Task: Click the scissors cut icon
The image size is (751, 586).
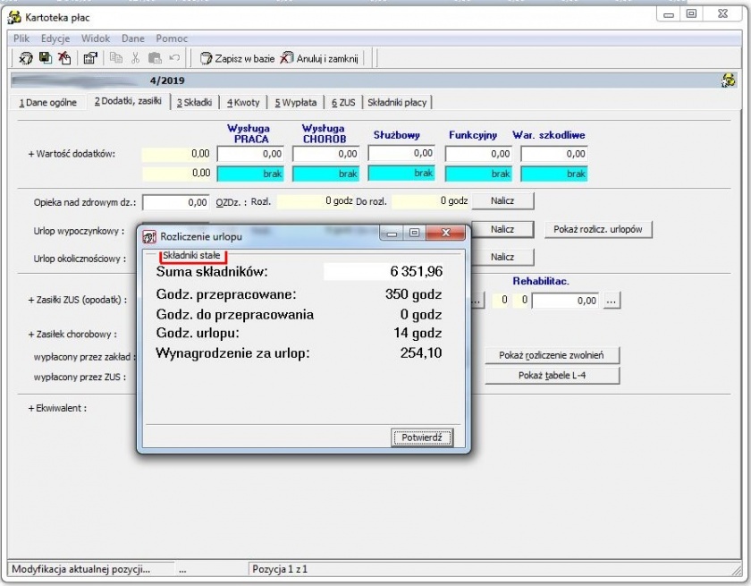Action: (136, 58)
